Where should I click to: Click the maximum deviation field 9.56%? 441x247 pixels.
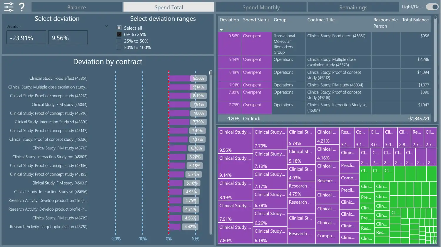click(x=68, y=38)
